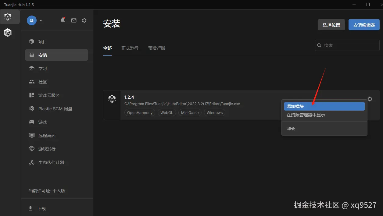Click the download arrow icon at sidebar bottom
383x216 pixels.
(x=30, y=208)
